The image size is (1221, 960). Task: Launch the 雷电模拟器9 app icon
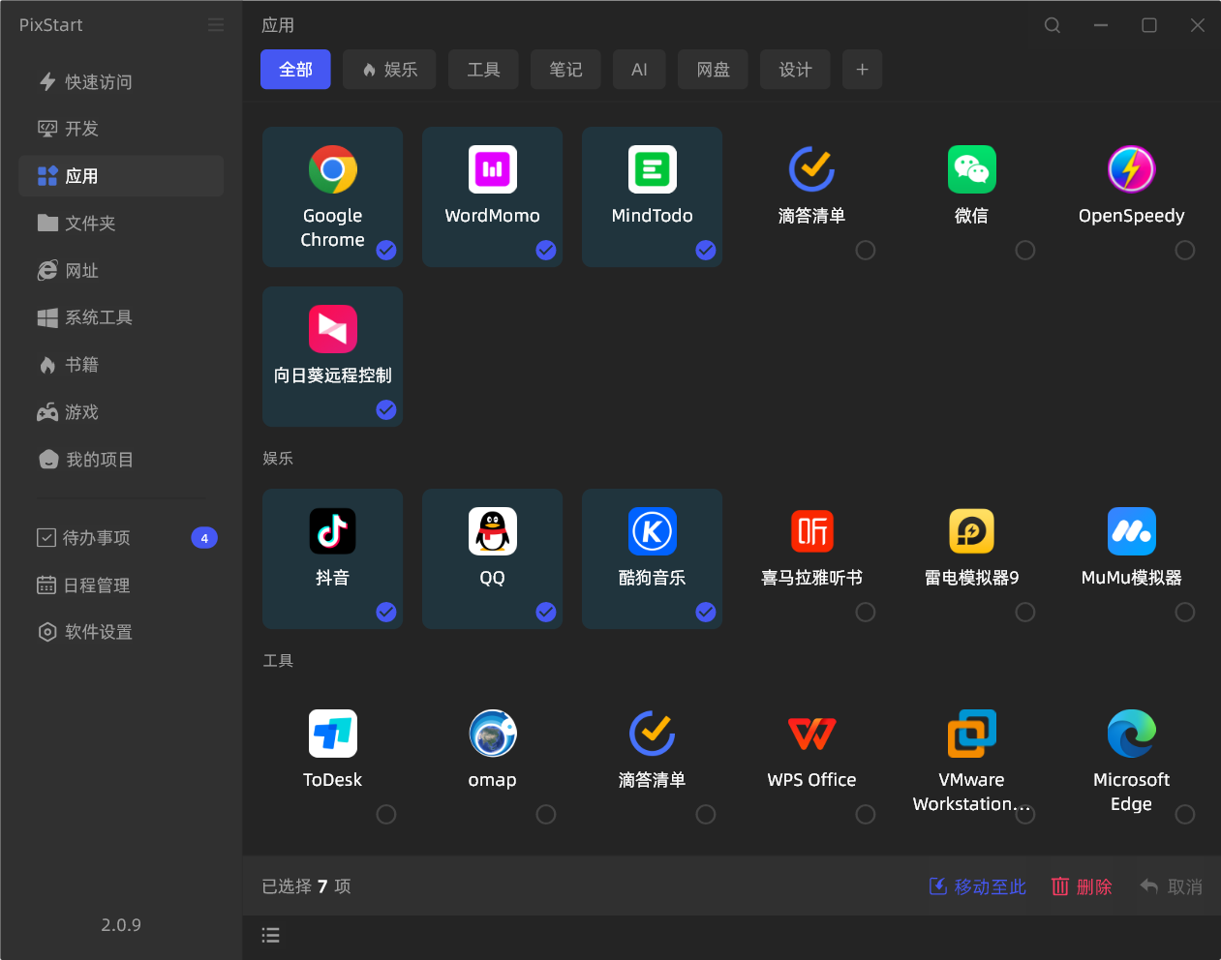tap(971, 531)
